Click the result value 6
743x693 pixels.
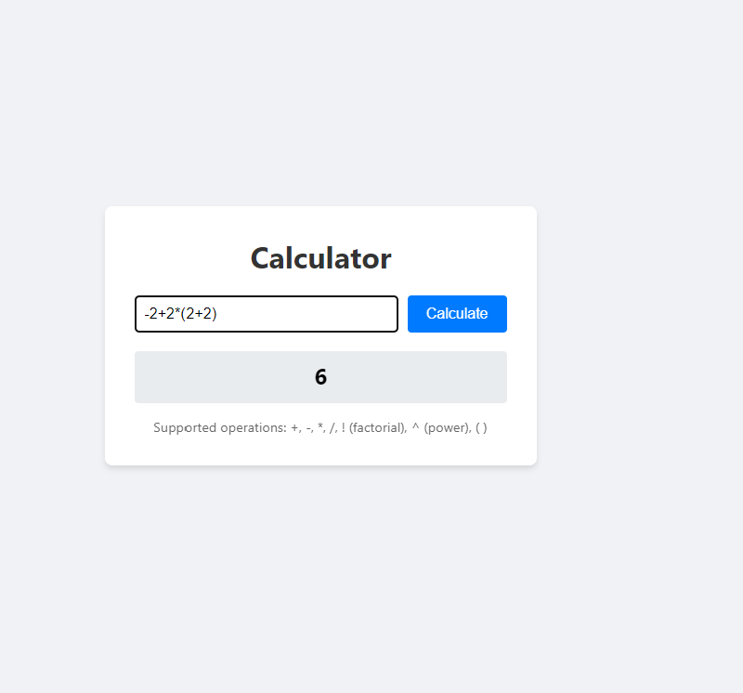(x=320, y=377)
